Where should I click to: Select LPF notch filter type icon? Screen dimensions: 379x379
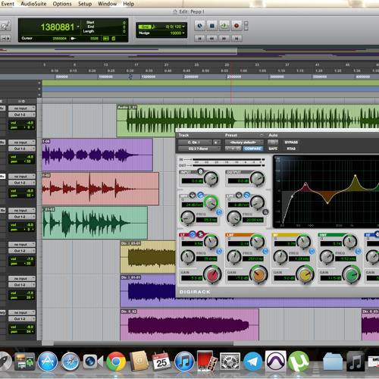(x=239, y=195)
